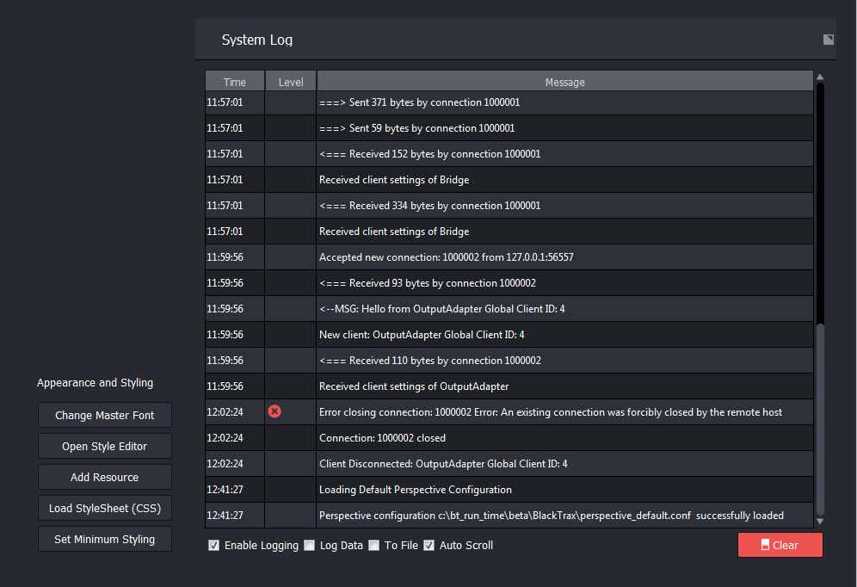Turn off the Auto Scroll checkbox
The image size is (857, 587).
(x=428, y=545)
